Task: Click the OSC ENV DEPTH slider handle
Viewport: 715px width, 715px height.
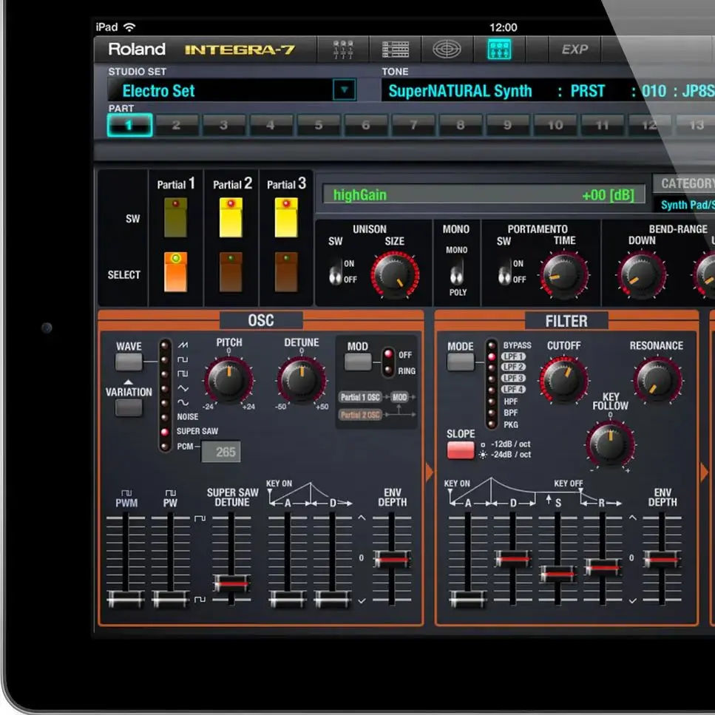Action: (392, 559)
